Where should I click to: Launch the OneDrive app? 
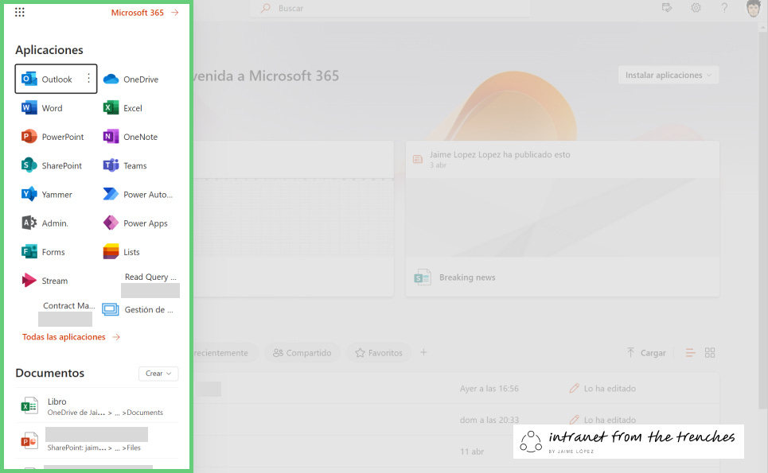coord(131,79)
